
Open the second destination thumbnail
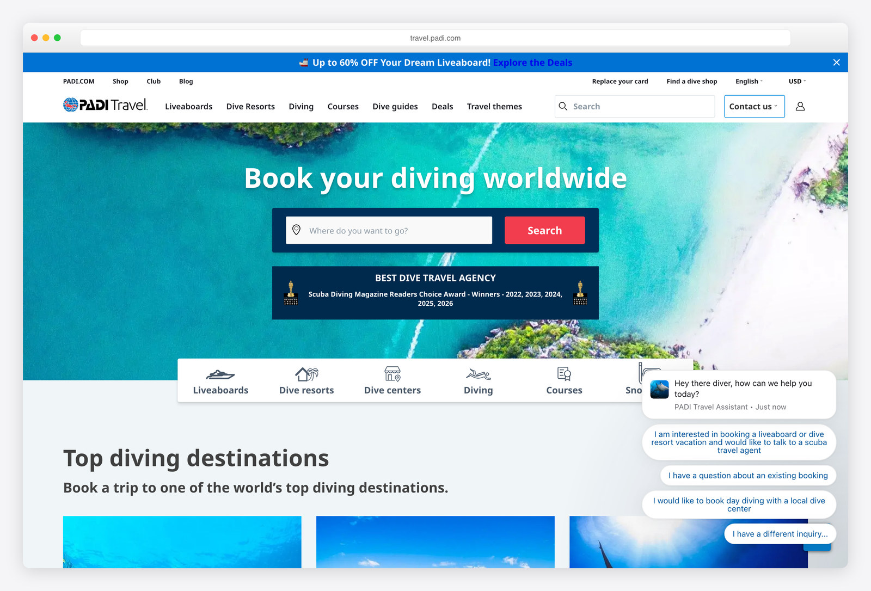click(435, 542)
